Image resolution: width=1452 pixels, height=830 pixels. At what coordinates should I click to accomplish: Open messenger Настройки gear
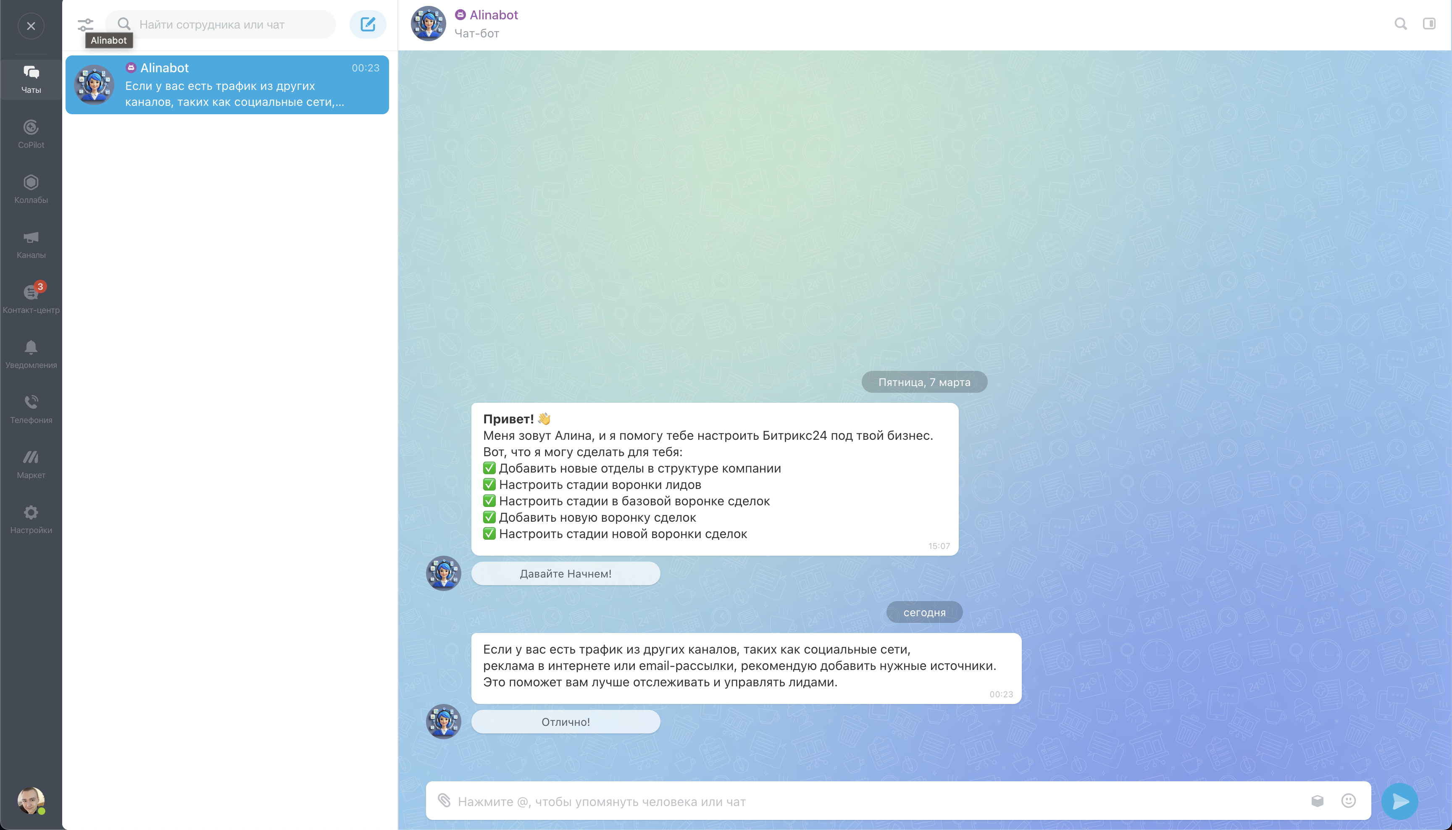coord(31,519)
